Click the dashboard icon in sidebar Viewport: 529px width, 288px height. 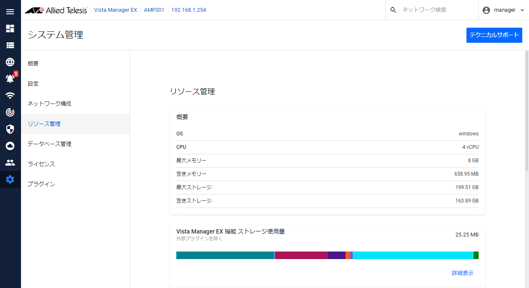pos(10,29)
